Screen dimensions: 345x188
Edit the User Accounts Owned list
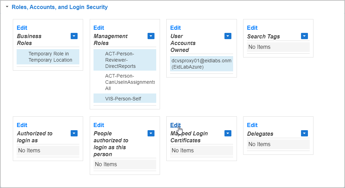point(176,28)
